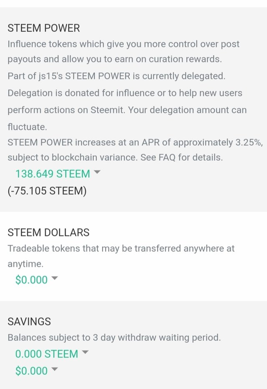Click the caret beside Savings 0.000 STEEM
Viewport: 267px width, 389px height.
pyautogui.click(x=85, y=353)
